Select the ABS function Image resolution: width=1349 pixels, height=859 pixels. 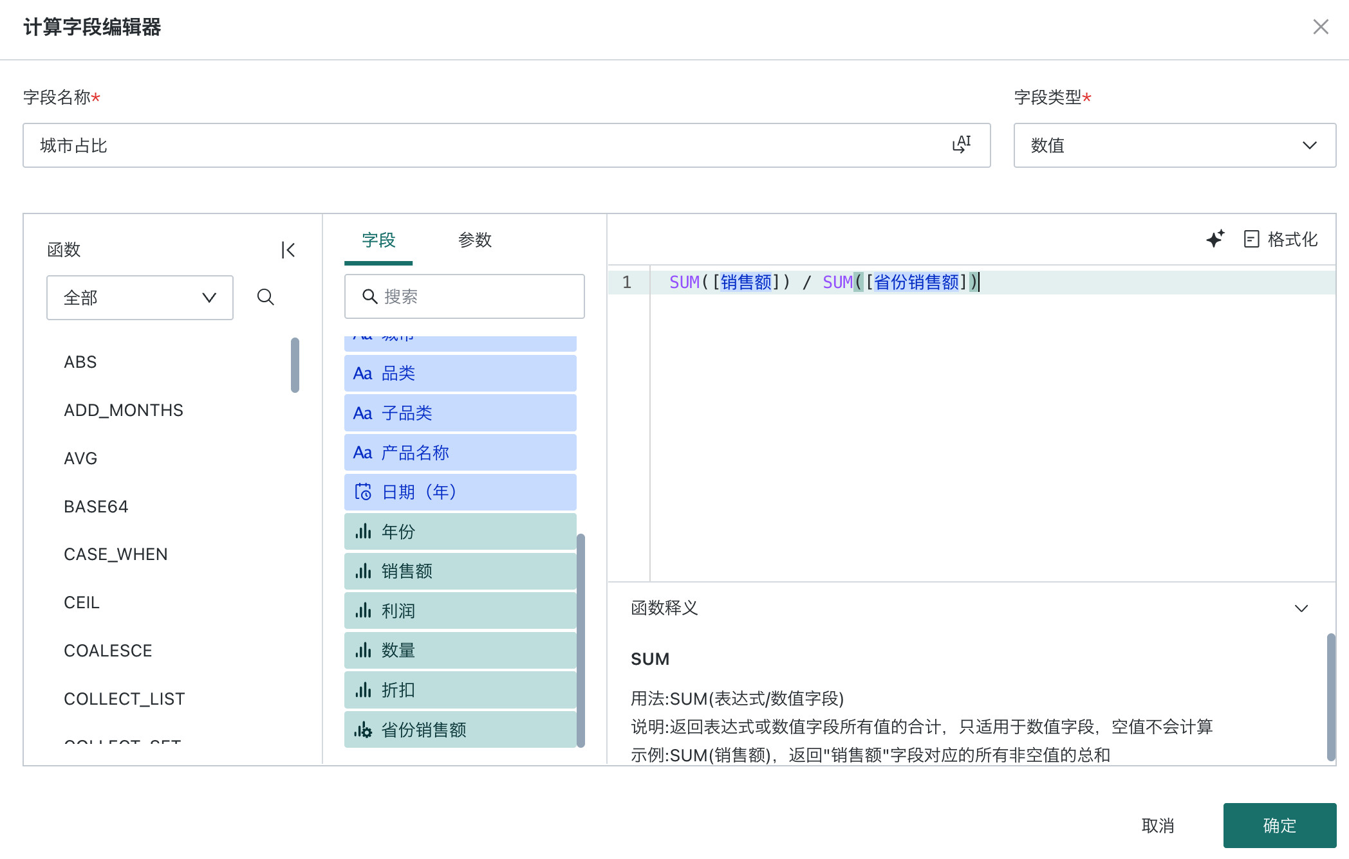click(80, 362)
